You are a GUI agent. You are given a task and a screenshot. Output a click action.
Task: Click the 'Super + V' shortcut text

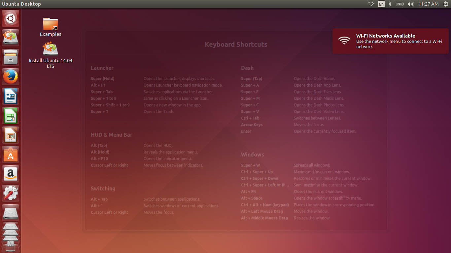click(250, 112)
